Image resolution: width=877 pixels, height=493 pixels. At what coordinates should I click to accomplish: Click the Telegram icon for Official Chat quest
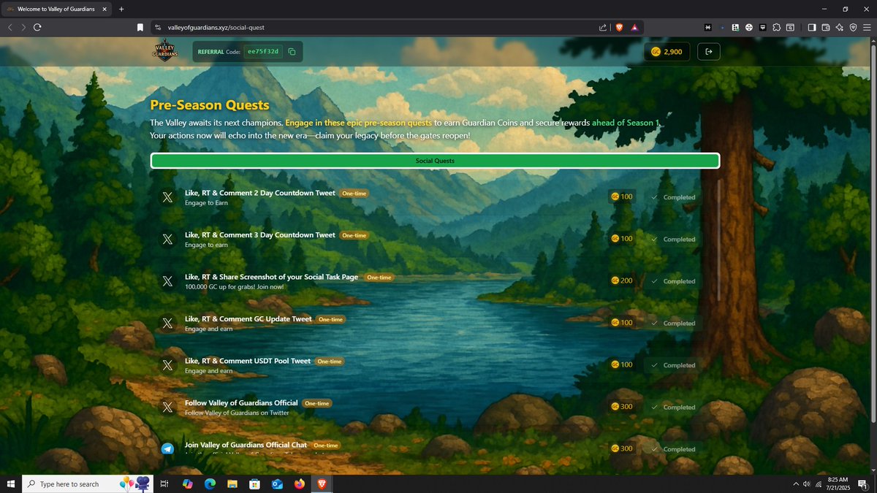tap(167, 448)
